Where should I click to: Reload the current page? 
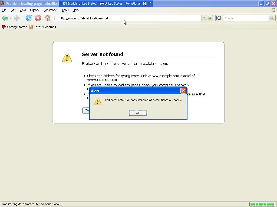point(29,18)
